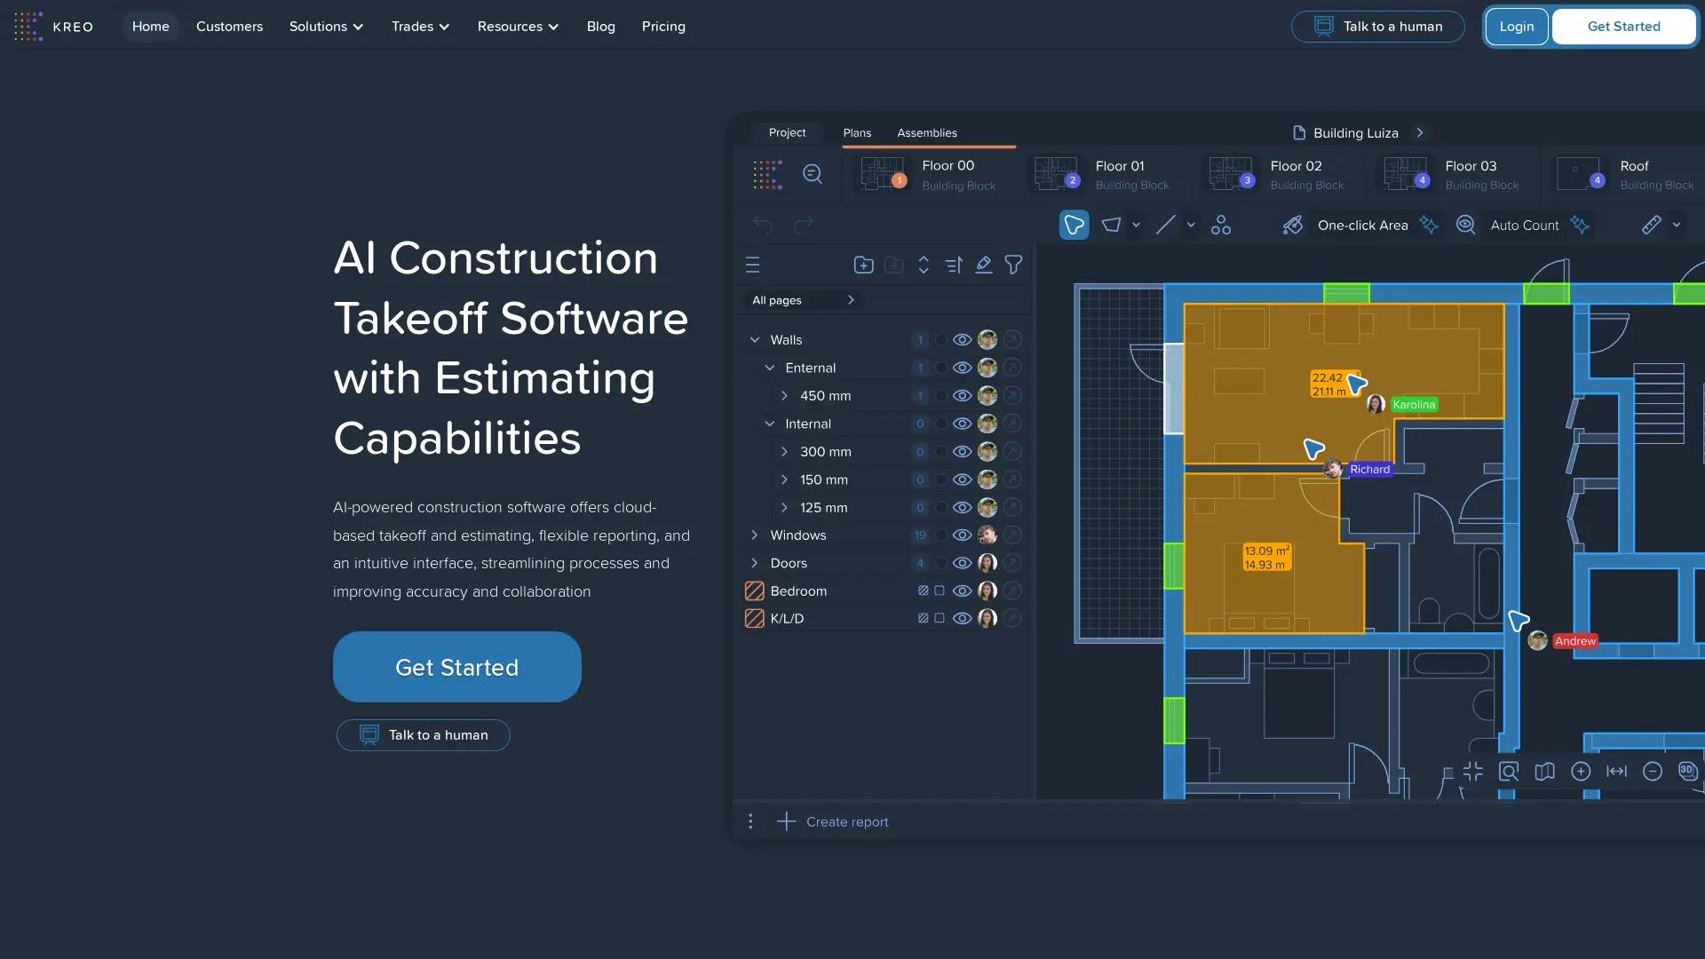Open the Pricing page
Viewport: 1705px width, 959px height.
click(663, 27)
